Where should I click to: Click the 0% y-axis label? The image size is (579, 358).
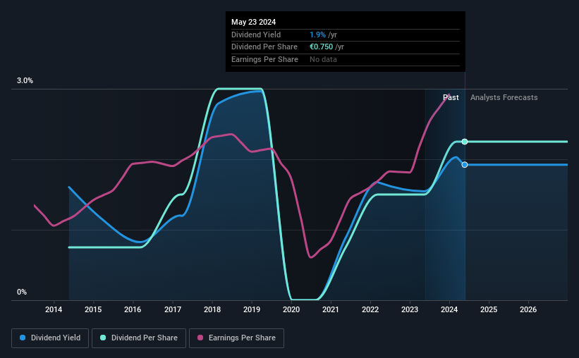tap(22, 292)
